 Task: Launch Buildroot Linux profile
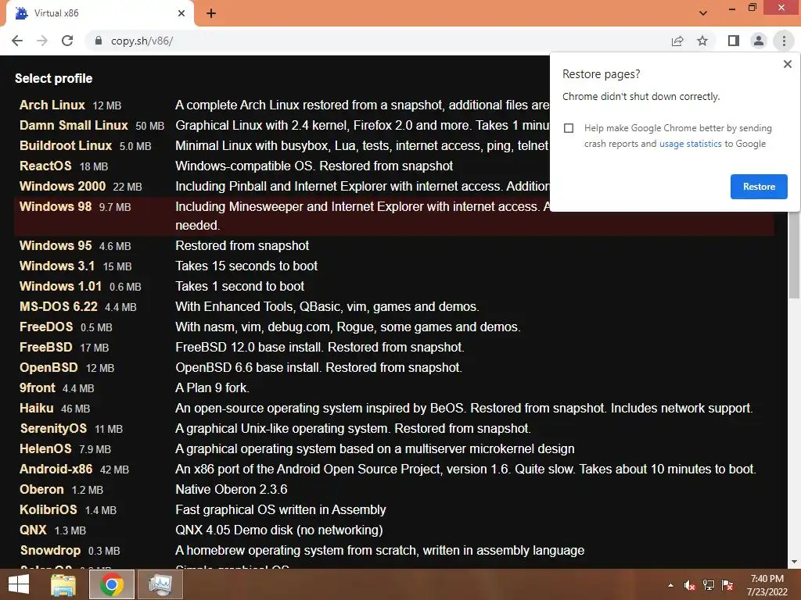pos(66,146)
